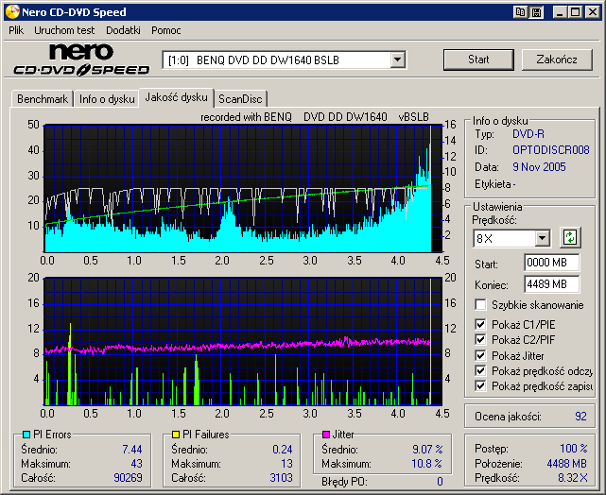Switch to the Info o dysku tab
This screenshot has height=495, width=606.
coord(107,99)
